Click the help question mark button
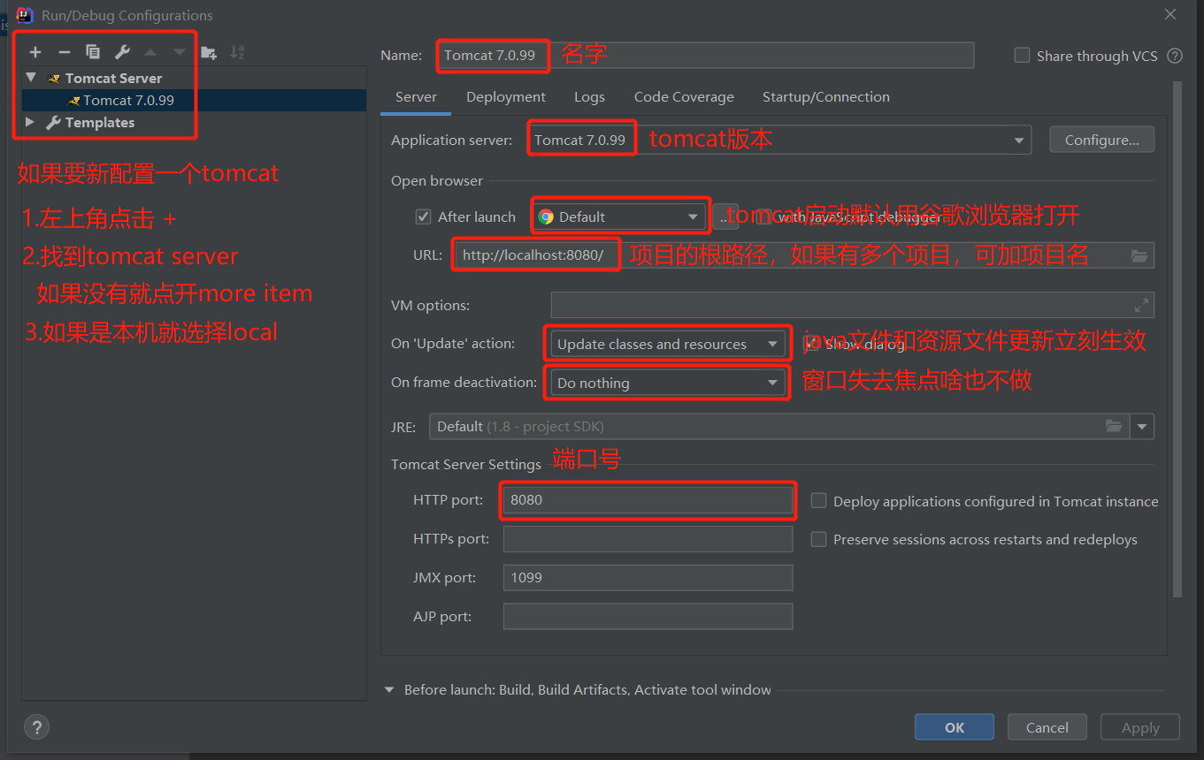The width and height of the screenshot is (1204, 760). pos(36,727)
